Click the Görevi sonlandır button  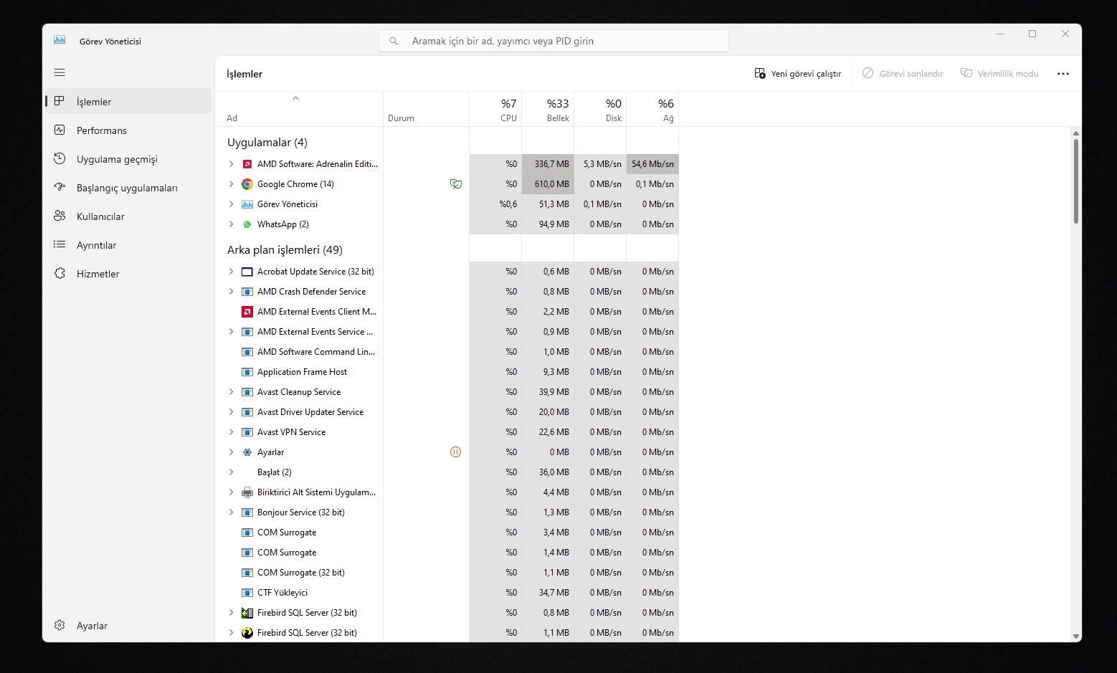tap(903, 73)
